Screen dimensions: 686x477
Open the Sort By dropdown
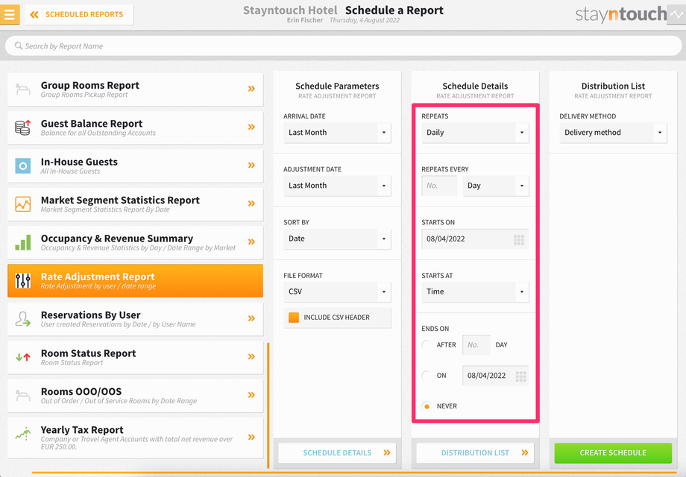tap(337, 238)
